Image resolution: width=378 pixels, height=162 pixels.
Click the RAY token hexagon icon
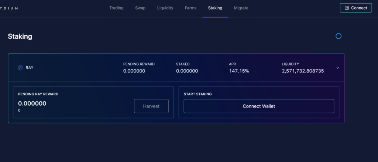[x=20, y=68]
